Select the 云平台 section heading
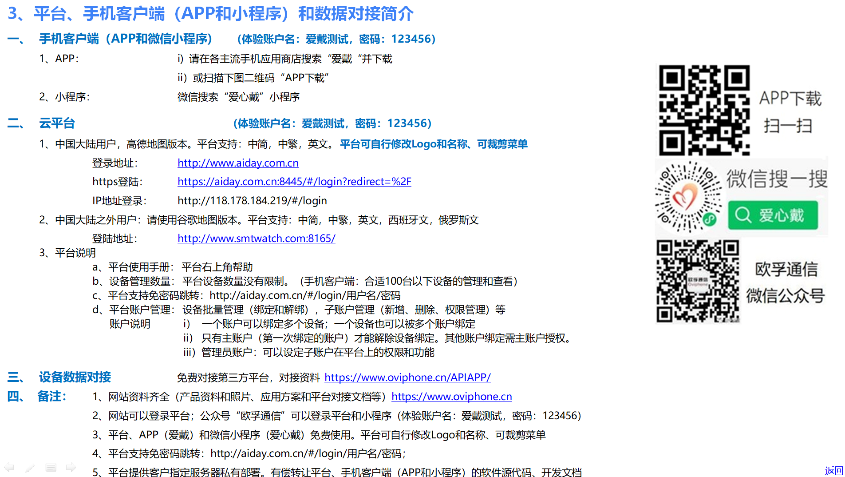The image size is (845, 477). click(57, 123)
